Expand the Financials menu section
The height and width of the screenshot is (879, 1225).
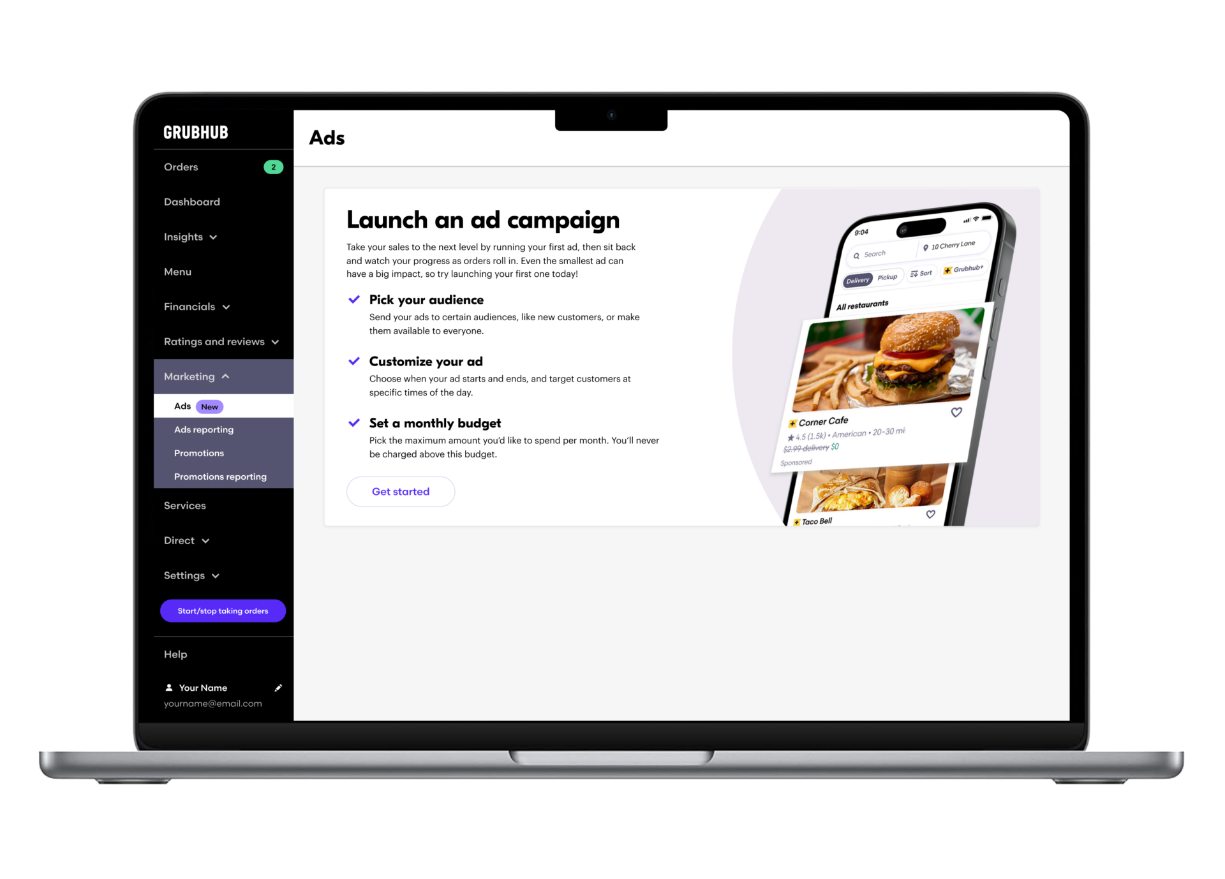tap(197, 306)
